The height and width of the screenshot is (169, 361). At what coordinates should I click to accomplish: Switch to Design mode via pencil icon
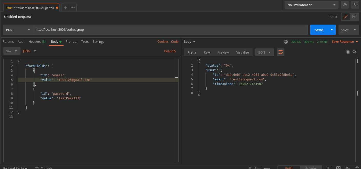click(x=345, y=17)
